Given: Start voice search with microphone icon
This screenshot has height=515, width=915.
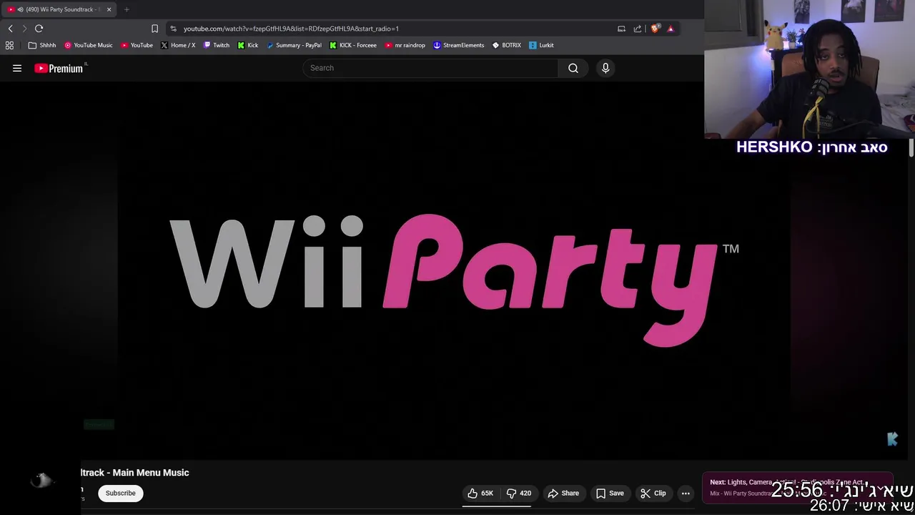Looking at the screenshot, I should point(605,68).
